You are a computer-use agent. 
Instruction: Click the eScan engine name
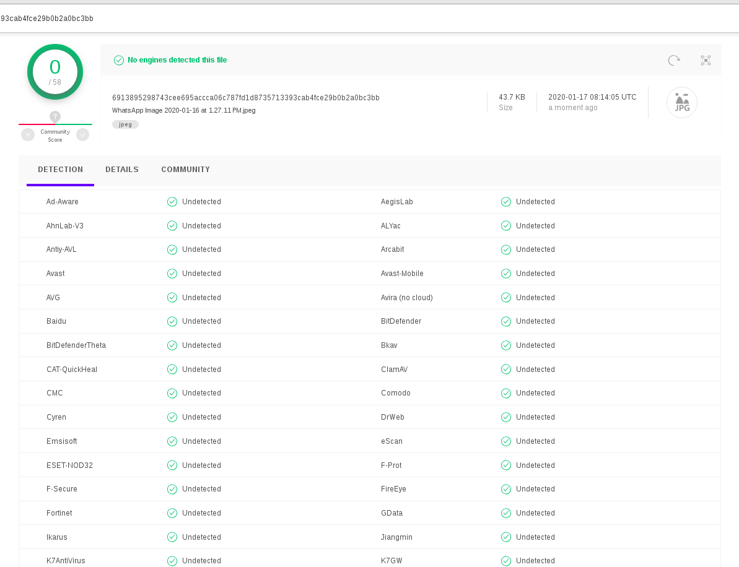point(391,441)
